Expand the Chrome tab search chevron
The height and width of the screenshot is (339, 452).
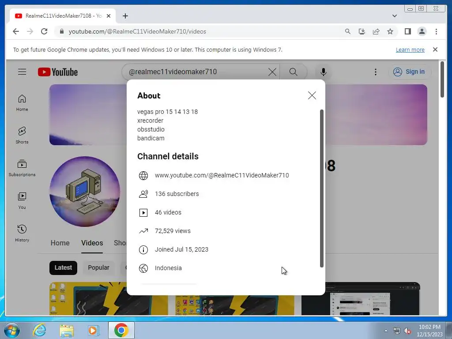(x=394, y=16)
